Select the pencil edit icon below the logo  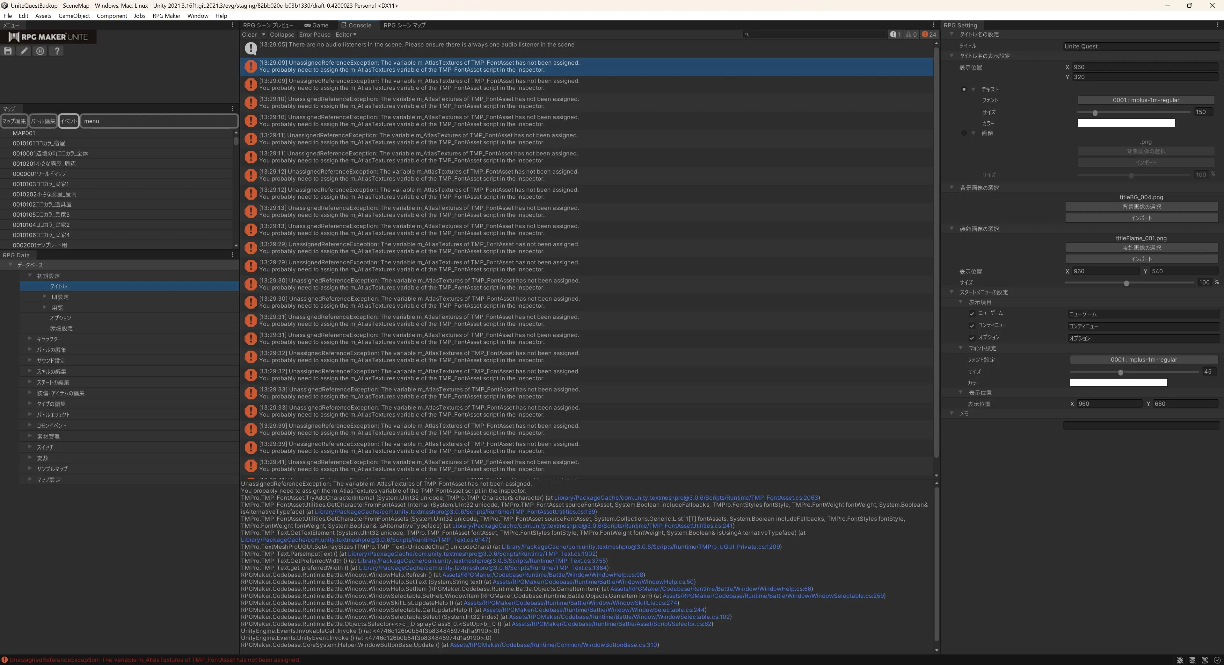tap(24, 51)
